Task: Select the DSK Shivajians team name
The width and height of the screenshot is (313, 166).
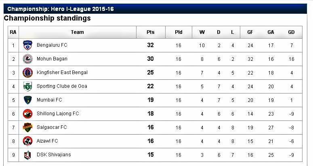Action: point(54,155)
